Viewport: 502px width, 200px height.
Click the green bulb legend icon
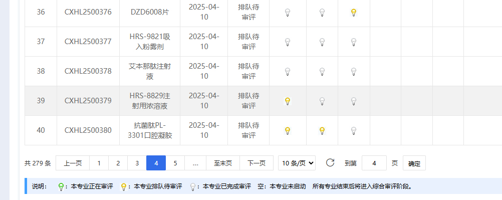click(x=61, y=187)
